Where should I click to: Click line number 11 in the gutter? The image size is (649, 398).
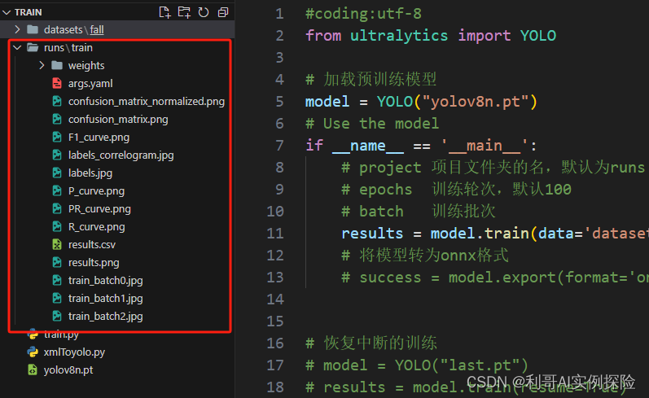275,234
